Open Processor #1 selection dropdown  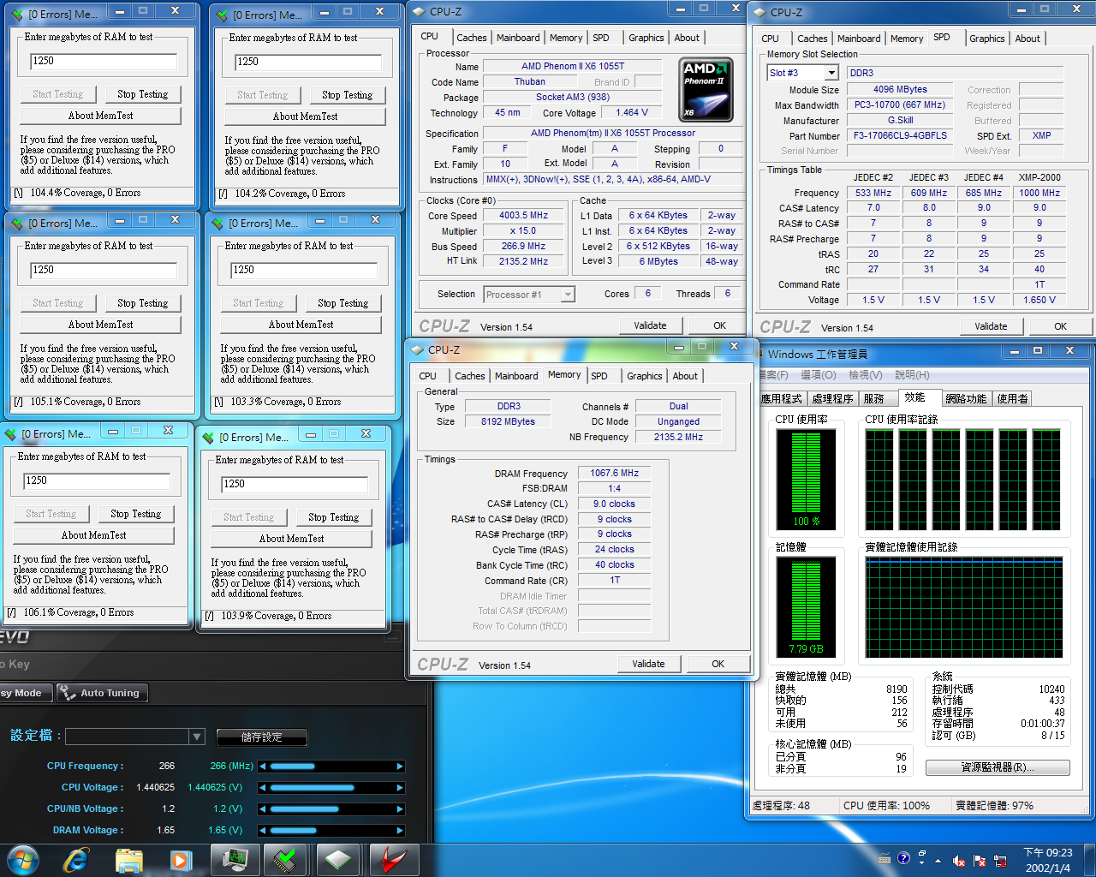[x=567, y=295]
